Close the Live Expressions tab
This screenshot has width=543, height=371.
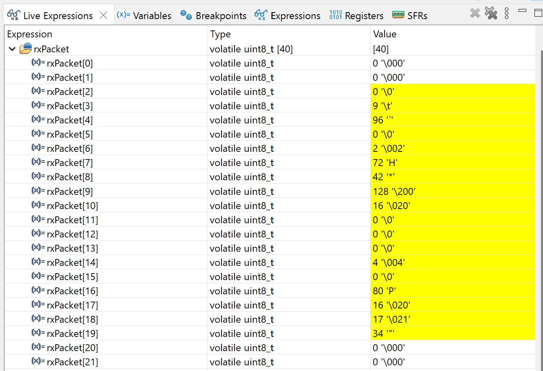click(x=104, y=15)
